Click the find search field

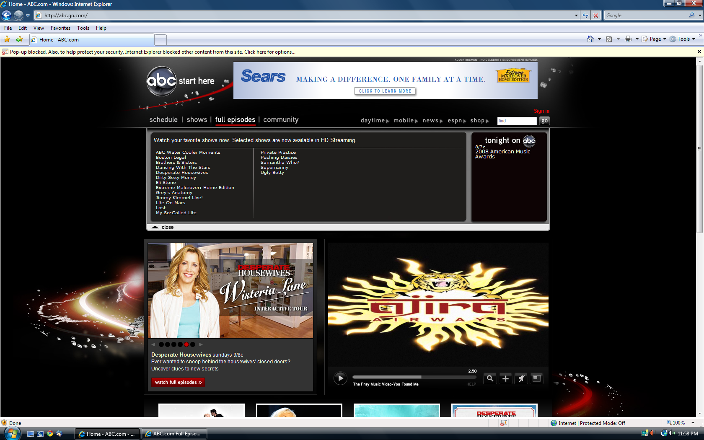pos(516,121)
